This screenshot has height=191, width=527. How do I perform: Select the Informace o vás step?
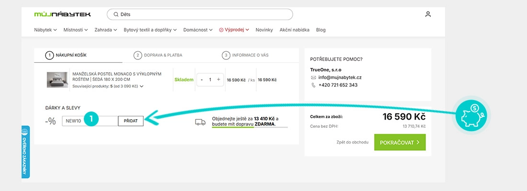(245, 56)
